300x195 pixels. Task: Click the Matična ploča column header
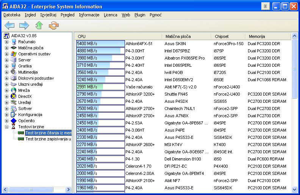tap(178, 36)
